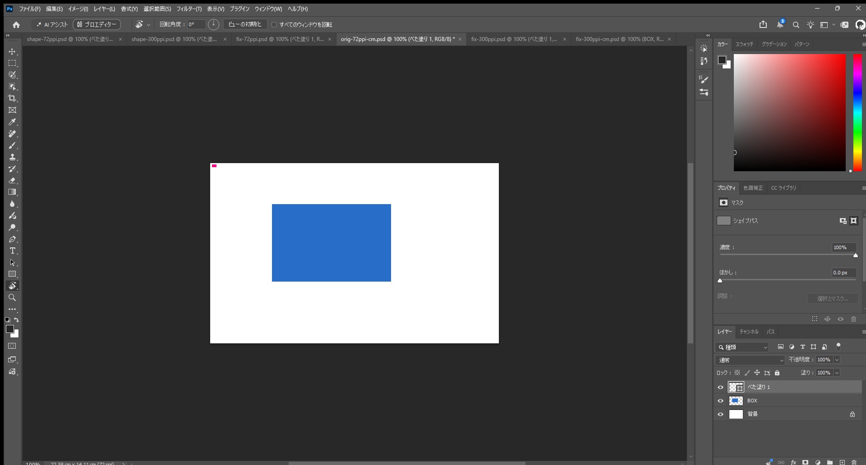The height and width of the screenshot is (465, 866).
Task: Select the Gradient tool
Action: [12, 192]
